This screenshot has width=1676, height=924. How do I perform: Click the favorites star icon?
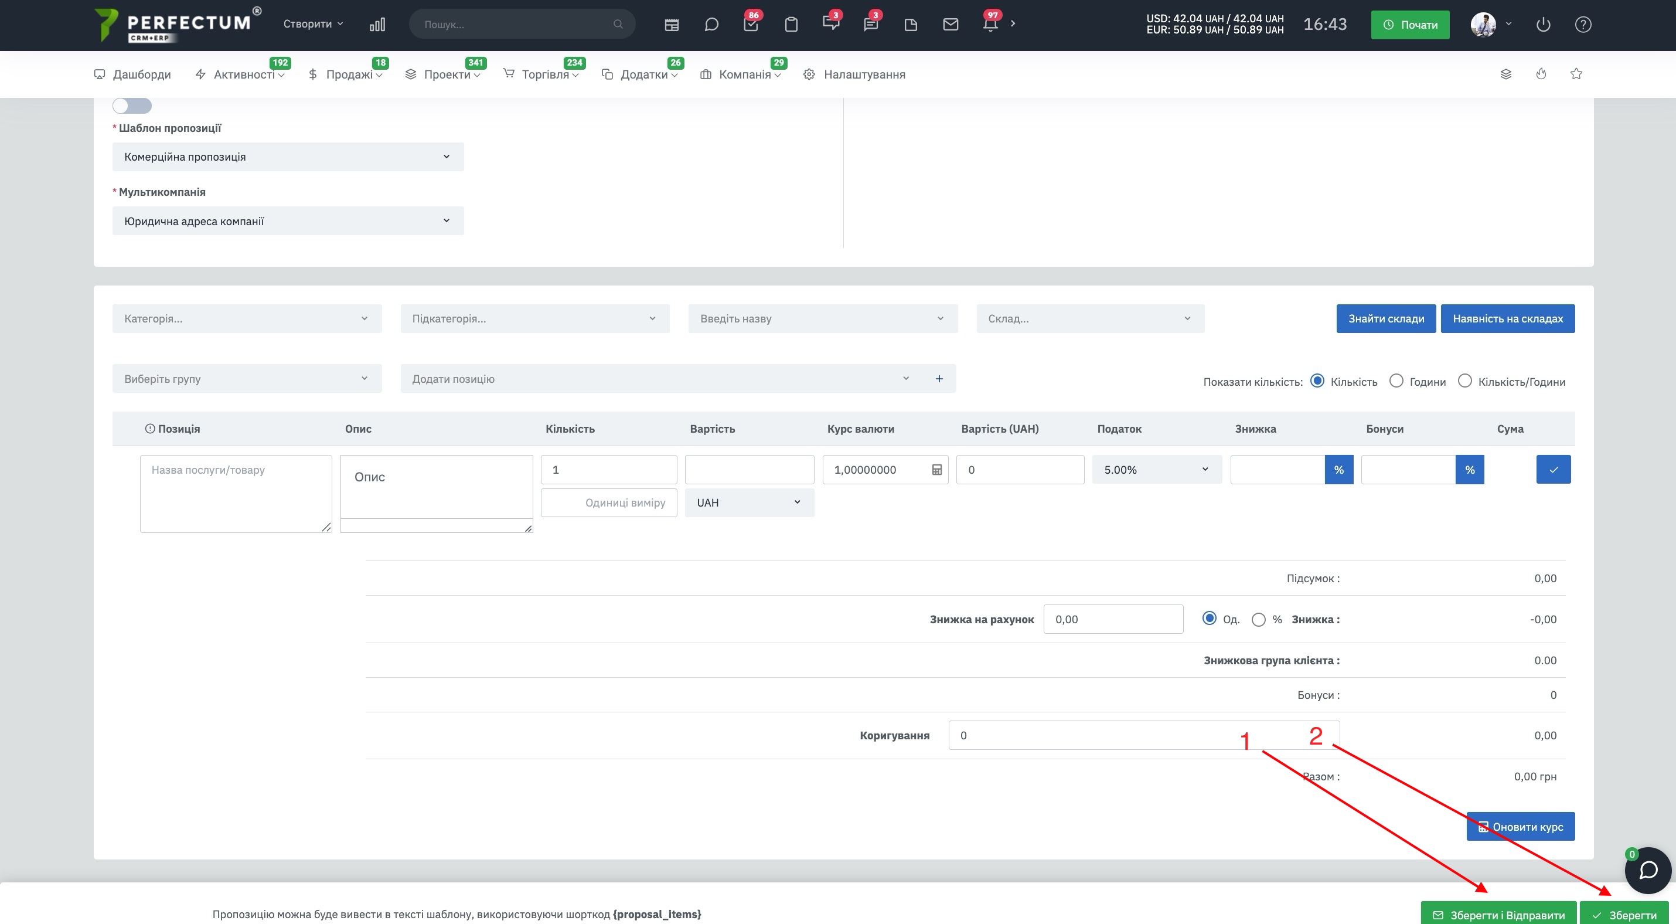pyautogui.click(x=1576, y=74)
